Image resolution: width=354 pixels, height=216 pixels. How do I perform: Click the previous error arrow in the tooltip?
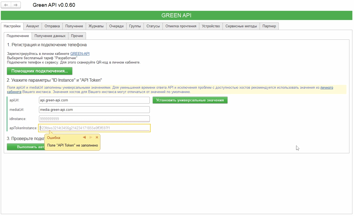[x=84, y=137]
